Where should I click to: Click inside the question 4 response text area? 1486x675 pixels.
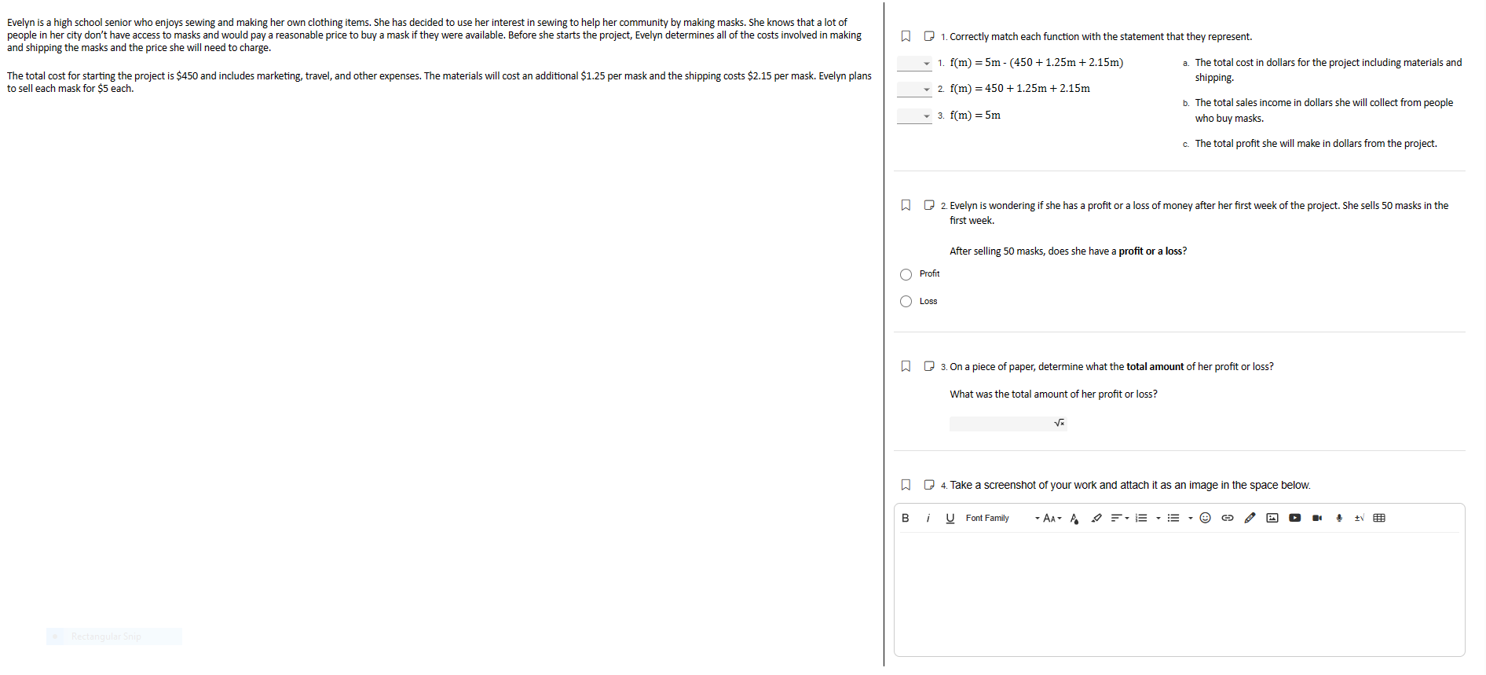pos(1179,593)
